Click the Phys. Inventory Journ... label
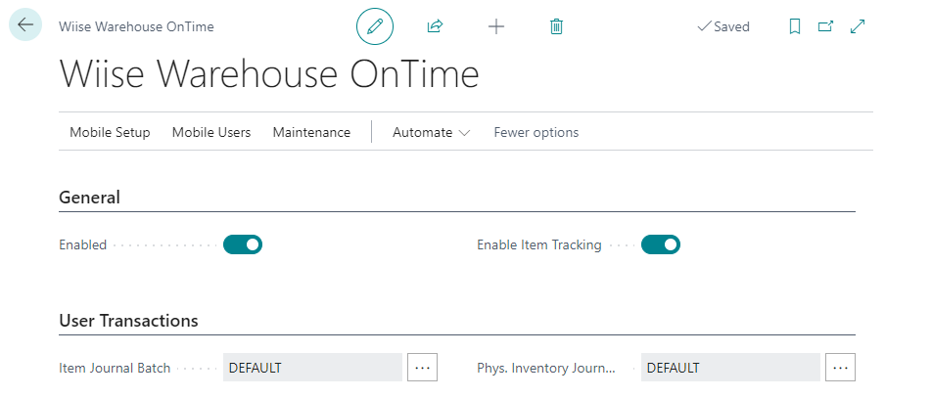The height and width of the screenshot is (398, 932). (x=546, y=369)
